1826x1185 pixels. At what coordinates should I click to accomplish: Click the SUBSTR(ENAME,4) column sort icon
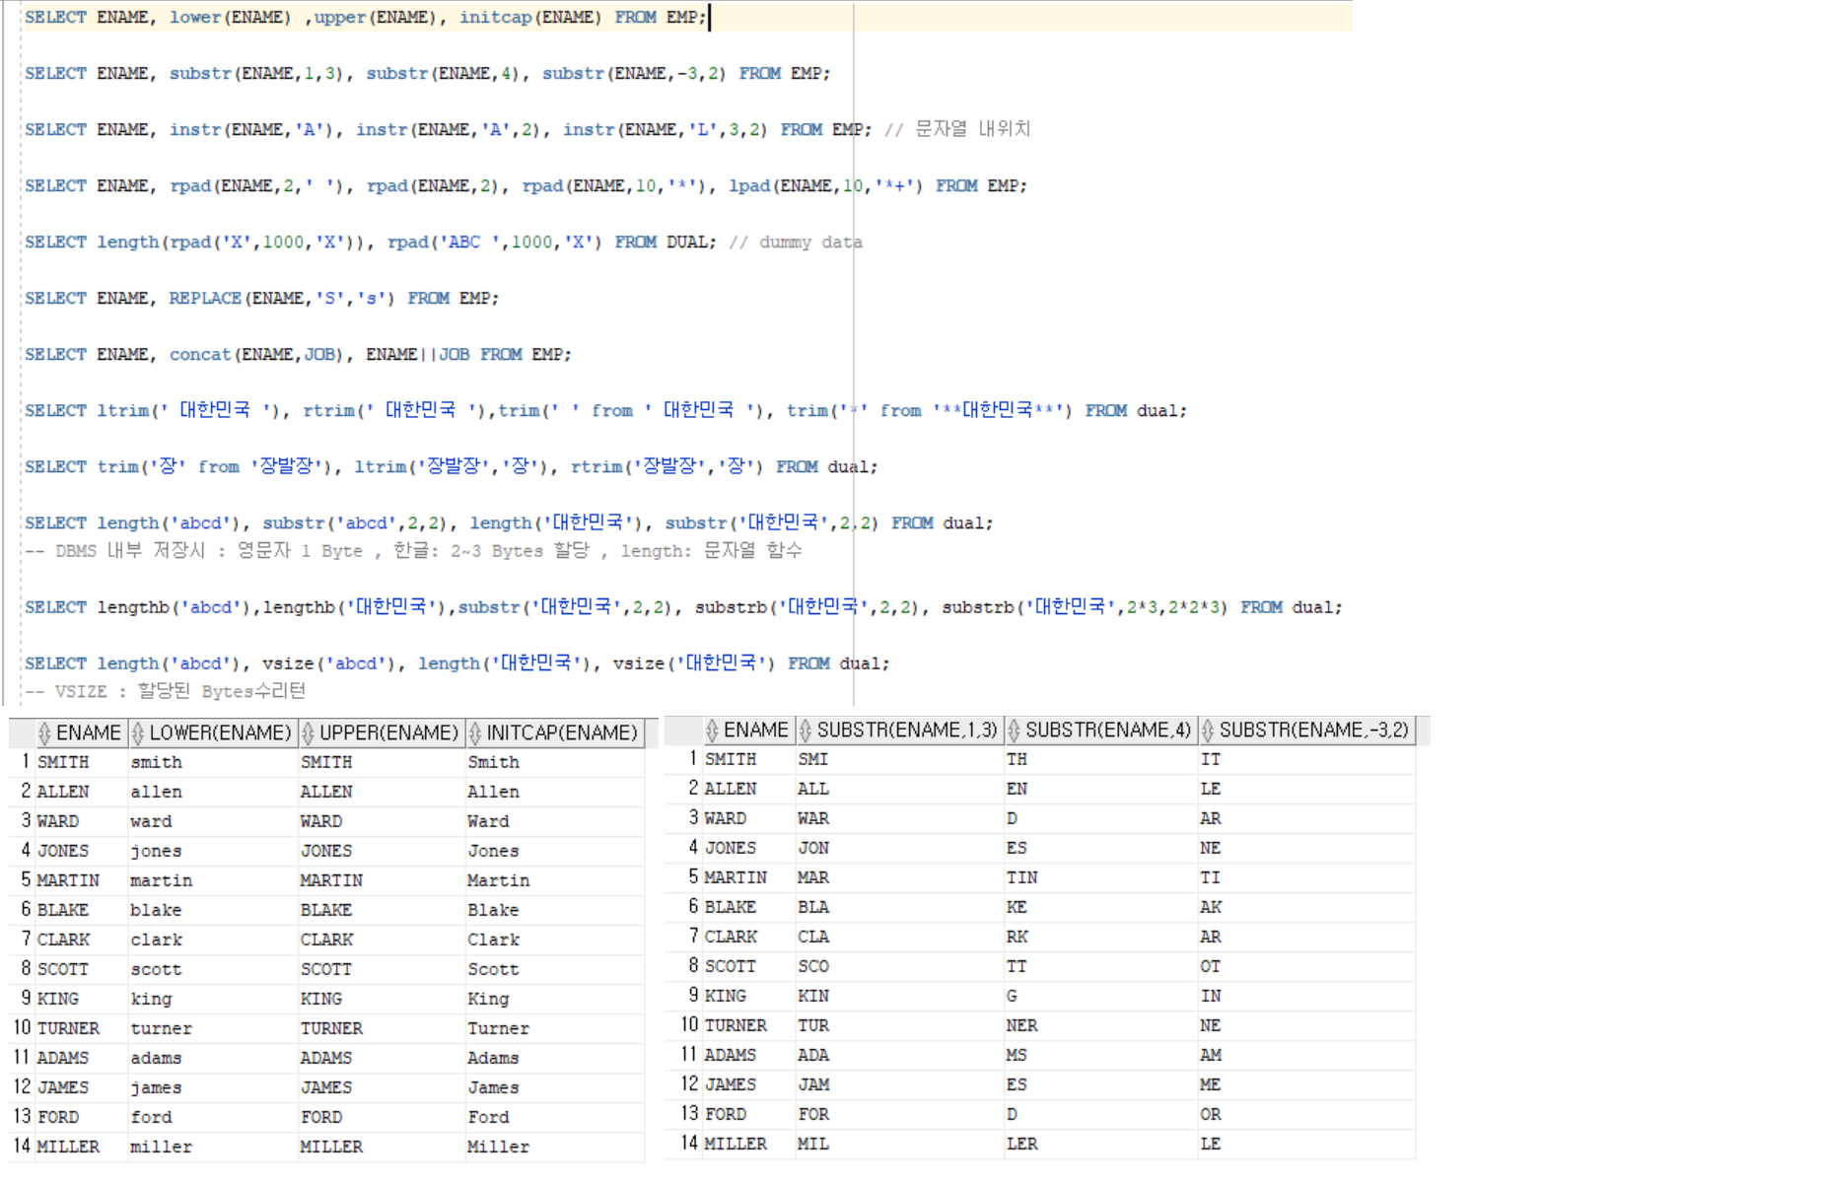point(1014,731)
